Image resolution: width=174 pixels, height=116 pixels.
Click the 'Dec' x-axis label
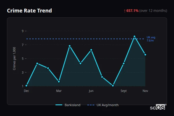click(26, 91)
